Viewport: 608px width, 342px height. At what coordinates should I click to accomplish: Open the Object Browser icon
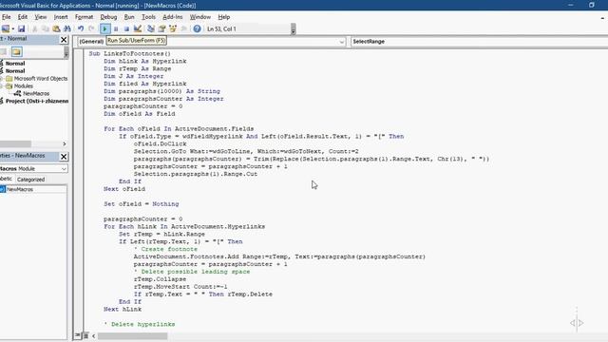173,28
